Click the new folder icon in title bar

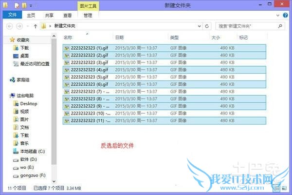point(24,5)
